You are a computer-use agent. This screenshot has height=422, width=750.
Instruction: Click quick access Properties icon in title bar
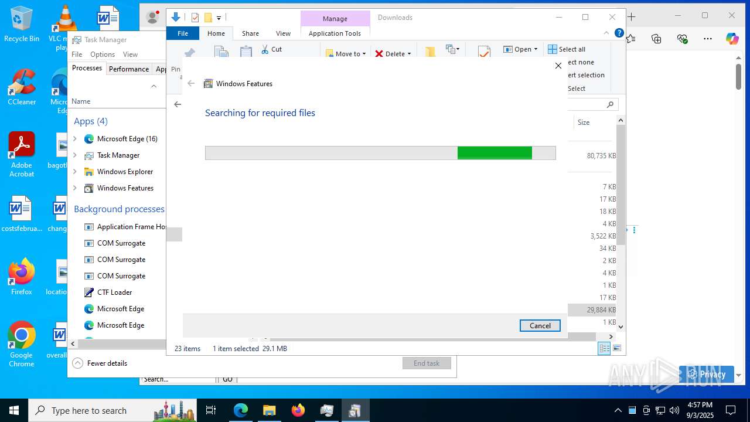pos(195,18)
